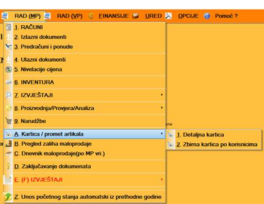
Task: Open the FINANSIJE menu
Action: click(x=114, y=16)
